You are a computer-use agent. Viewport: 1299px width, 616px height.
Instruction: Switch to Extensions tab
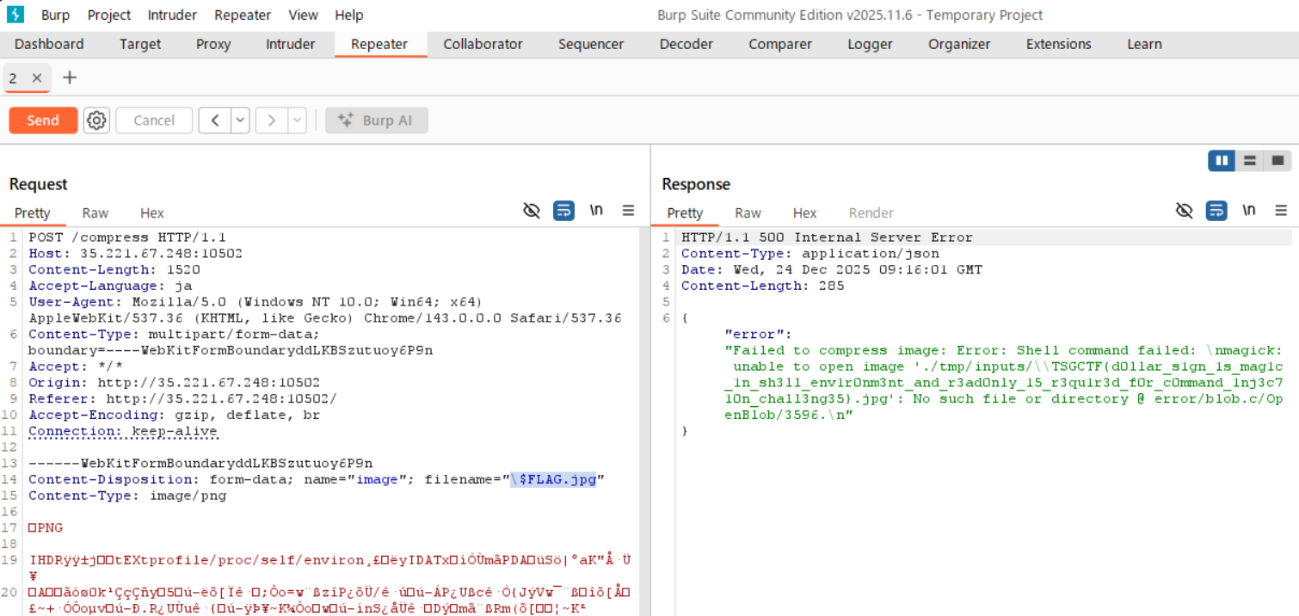pos(1058,44)
